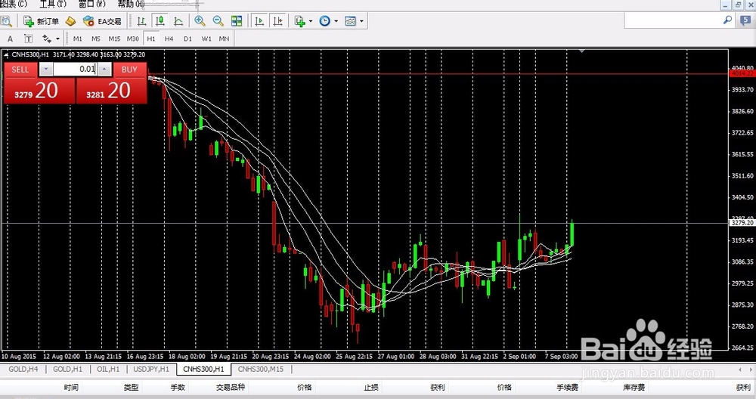Sort terminal by 时间 column header
Viewport: 756px width, 399px height.
click(71, 387)
